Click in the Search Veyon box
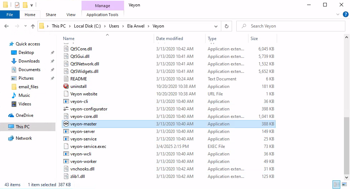 [x=291, y=26]
